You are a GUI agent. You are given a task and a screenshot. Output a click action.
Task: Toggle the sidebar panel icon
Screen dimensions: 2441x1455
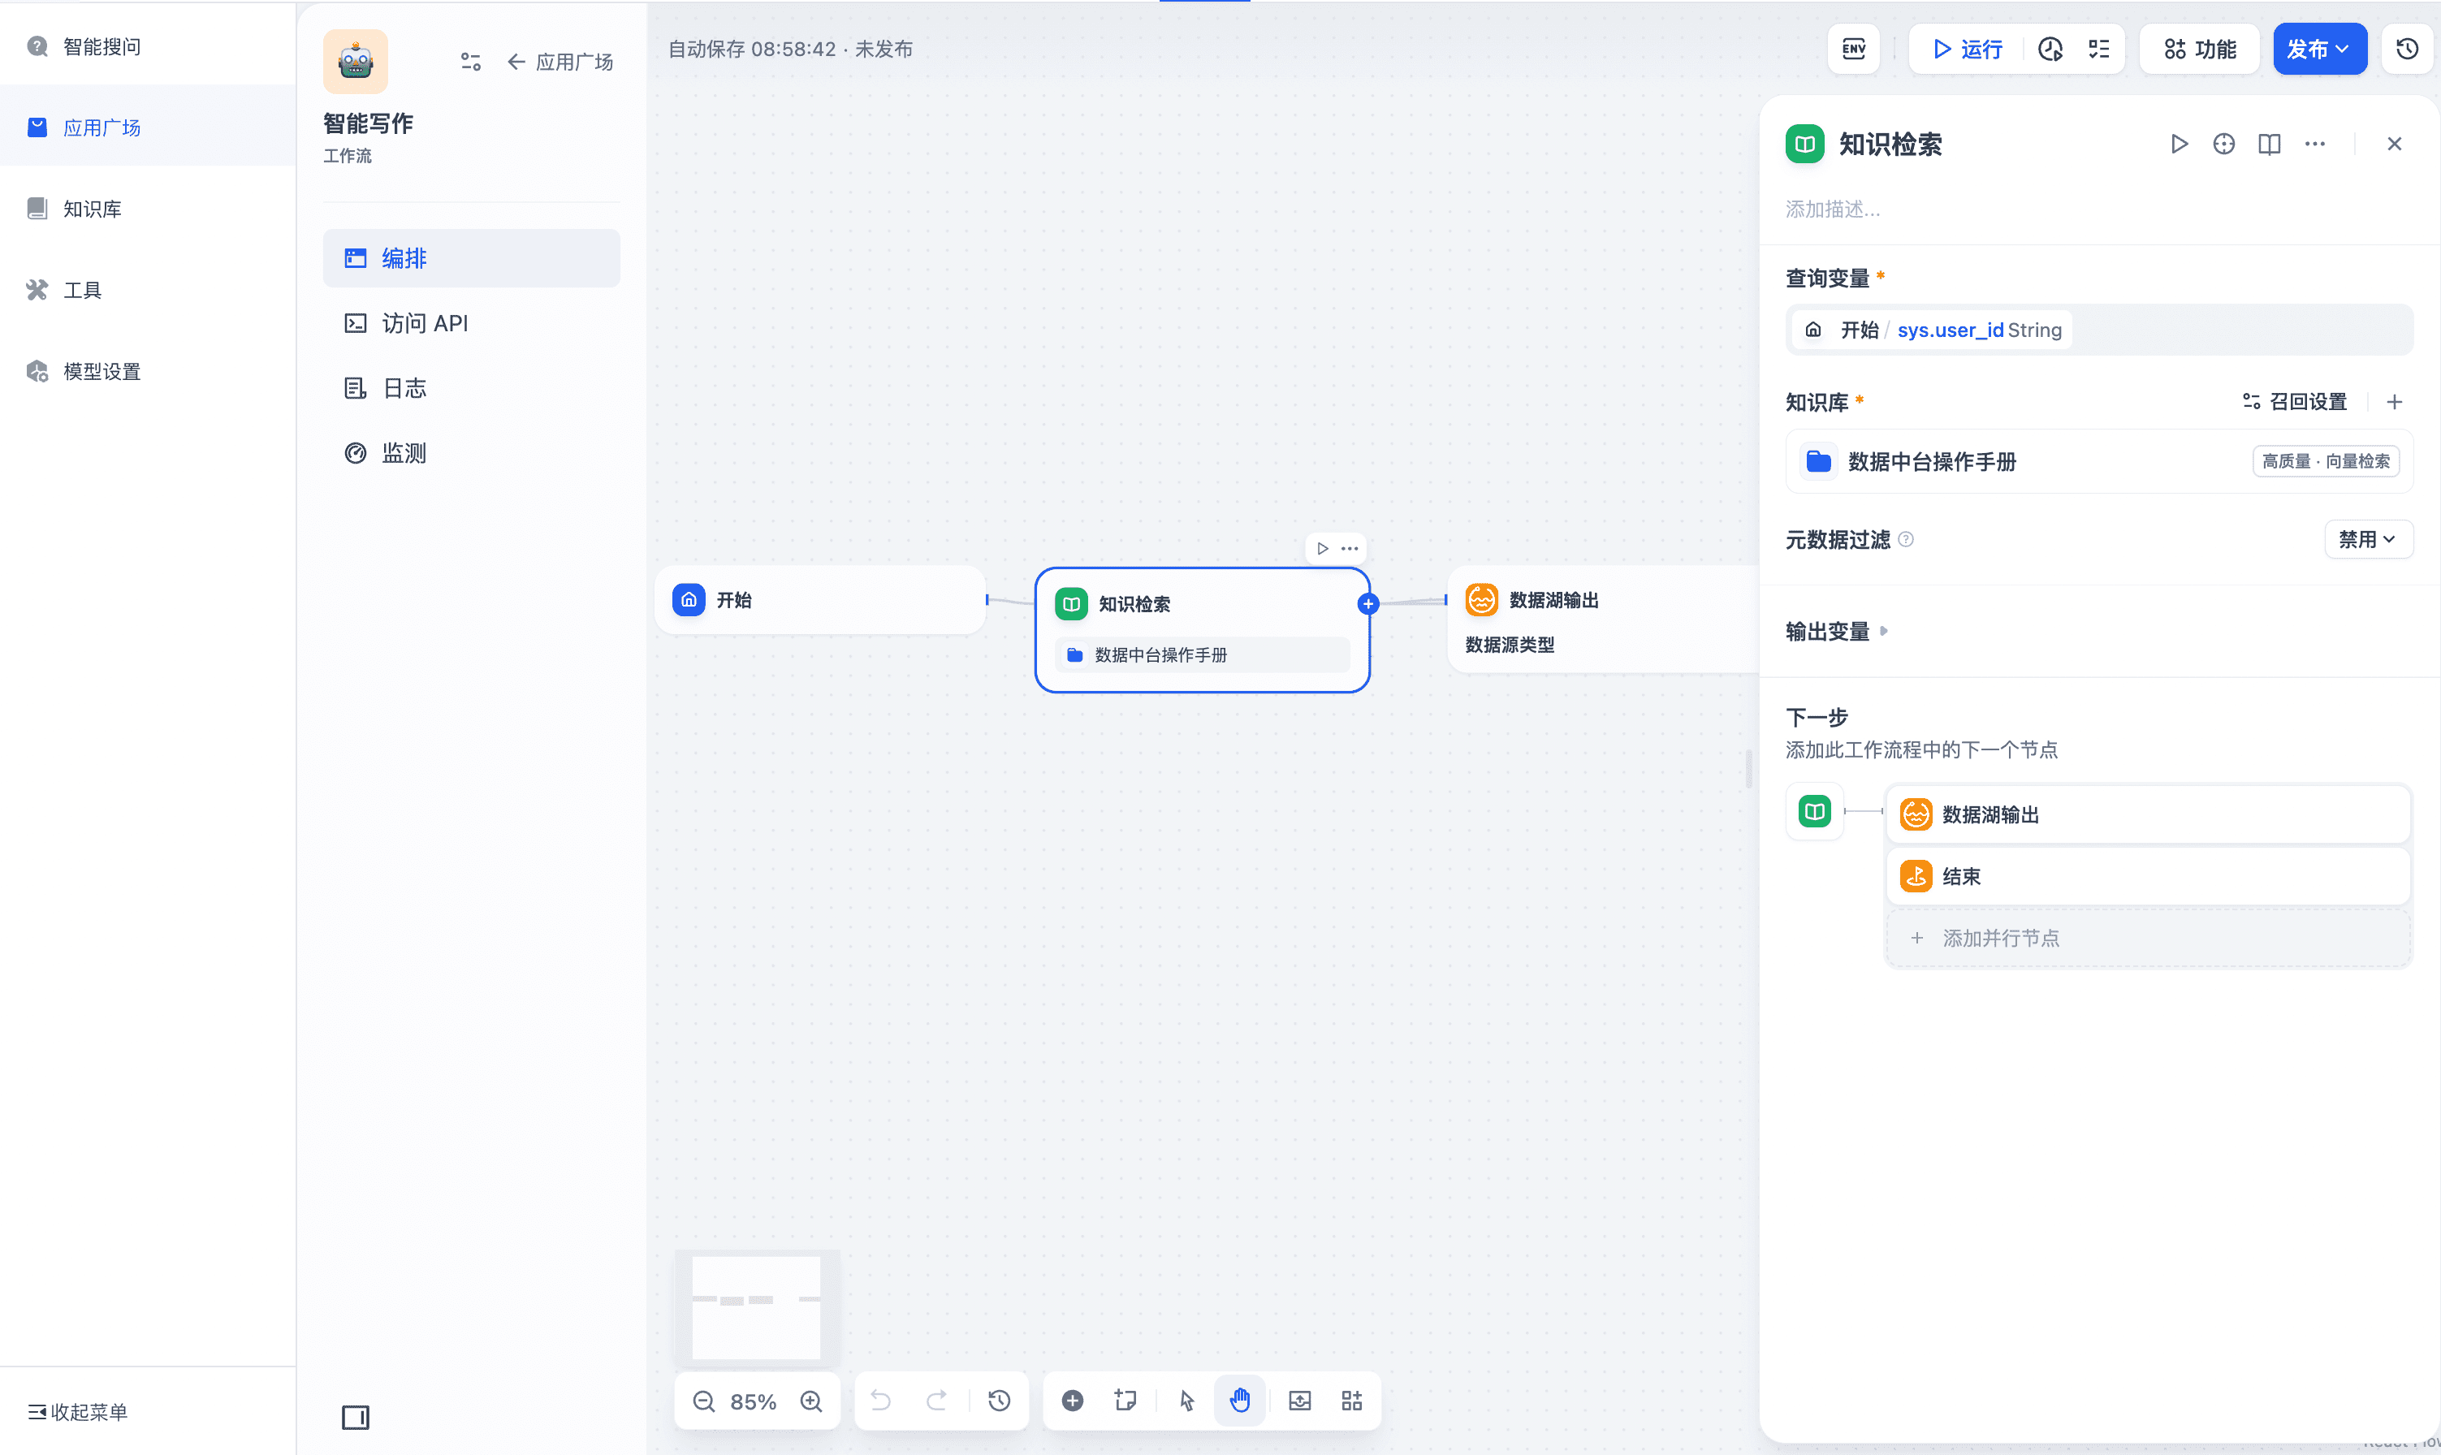pyautogui.click(x=355, y=1418)
